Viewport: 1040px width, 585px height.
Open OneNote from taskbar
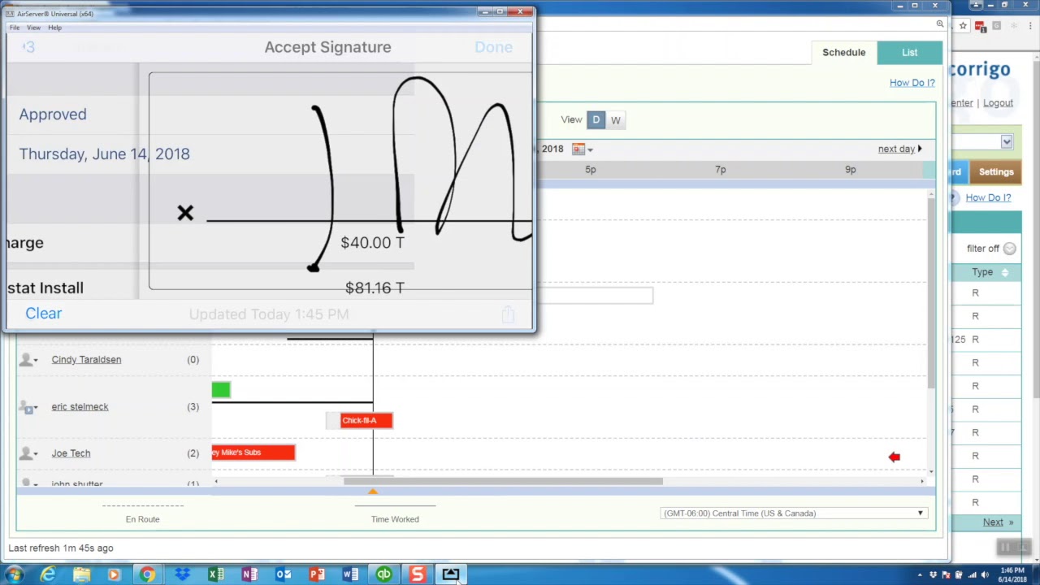point(249,574)
